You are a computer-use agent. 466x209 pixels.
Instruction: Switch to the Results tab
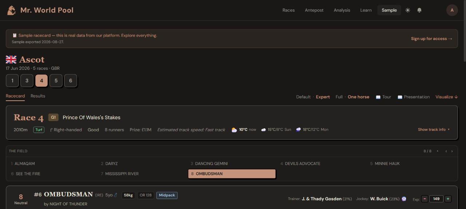pyautogui.click(x=38, y=96)
